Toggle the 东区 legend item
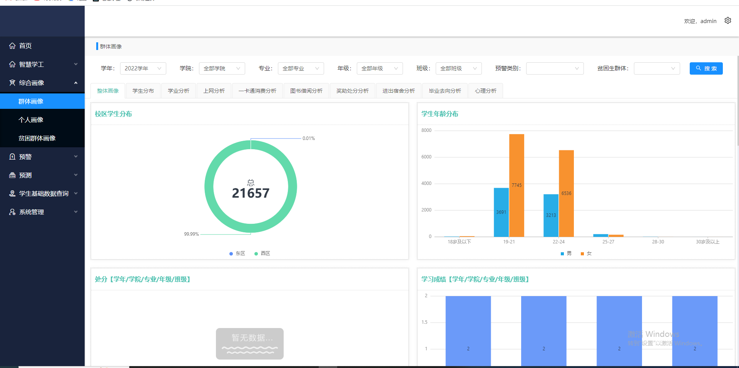 pos(237,253)
